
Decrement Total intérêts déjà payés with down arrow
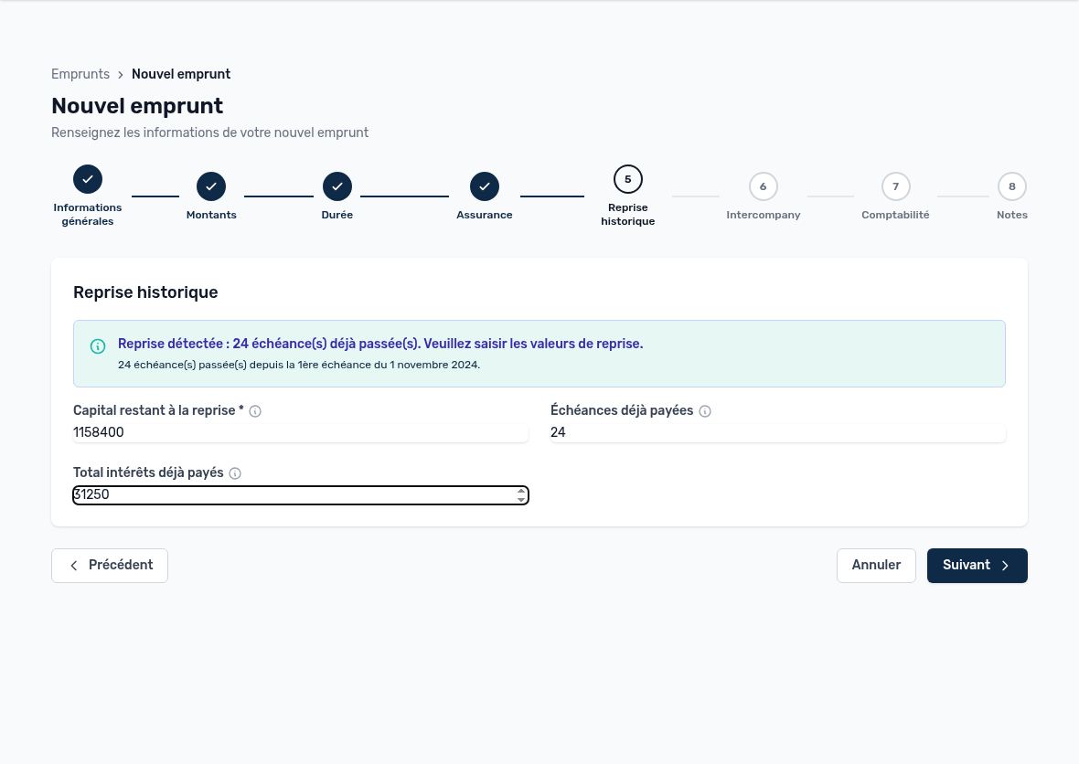click(x=521, y=499)
